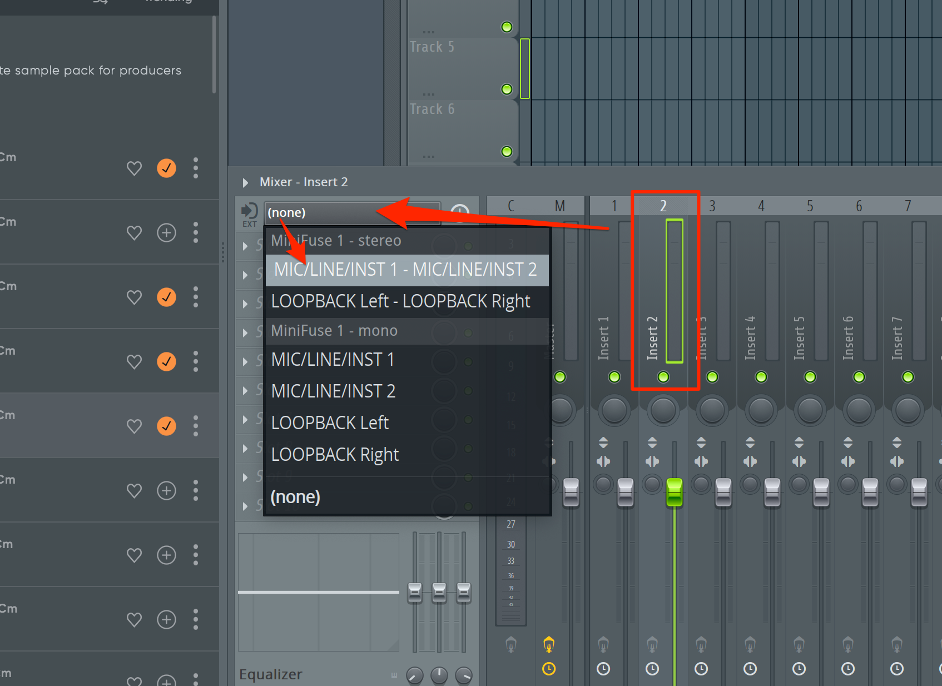
Task: Mute Insert 2 with its green LED
Action: 663,377
